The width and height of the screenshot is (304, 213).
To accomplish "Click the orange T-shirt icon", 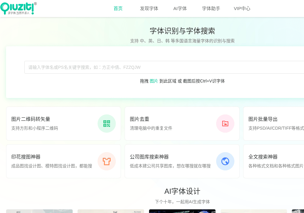I will coord(107,161).
